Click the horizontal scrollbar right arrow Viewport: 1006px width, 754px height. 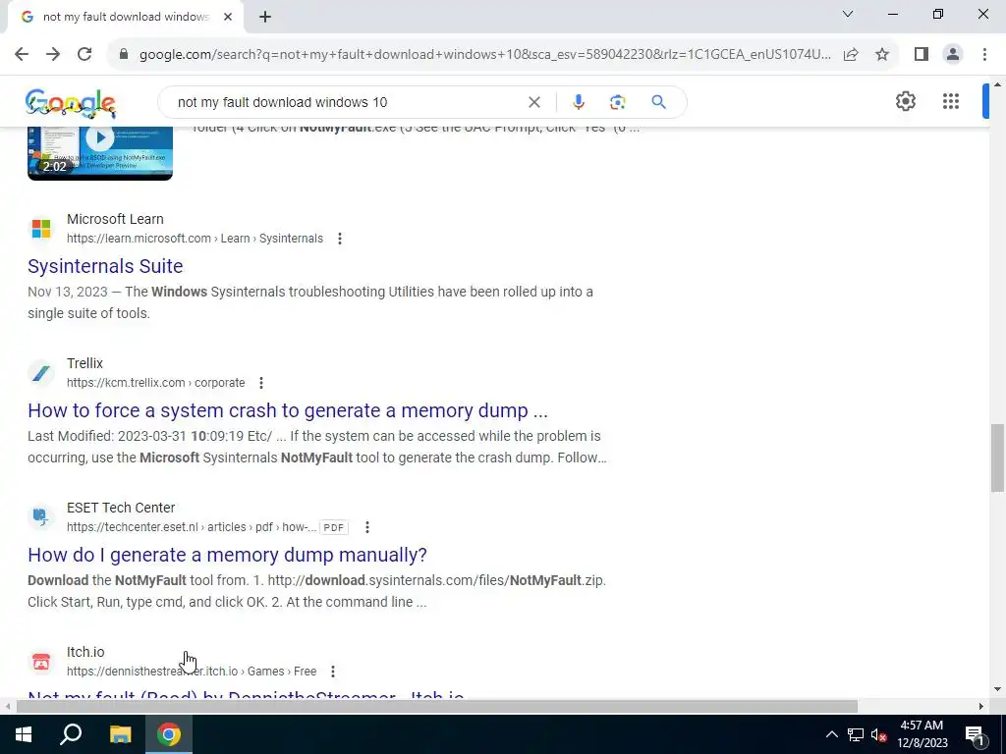pyautogui.click(x=981, y=706)
